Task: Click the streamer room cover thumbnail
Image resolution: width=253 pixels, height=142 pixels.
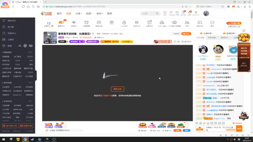Action: pyautogui.click(x=50, y=38)
